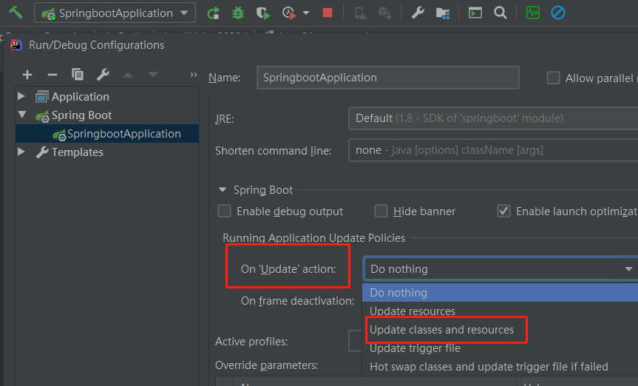Click the Build project hammer icon
This screenshot has width=638, height=386.
click(x=16, y=13)
